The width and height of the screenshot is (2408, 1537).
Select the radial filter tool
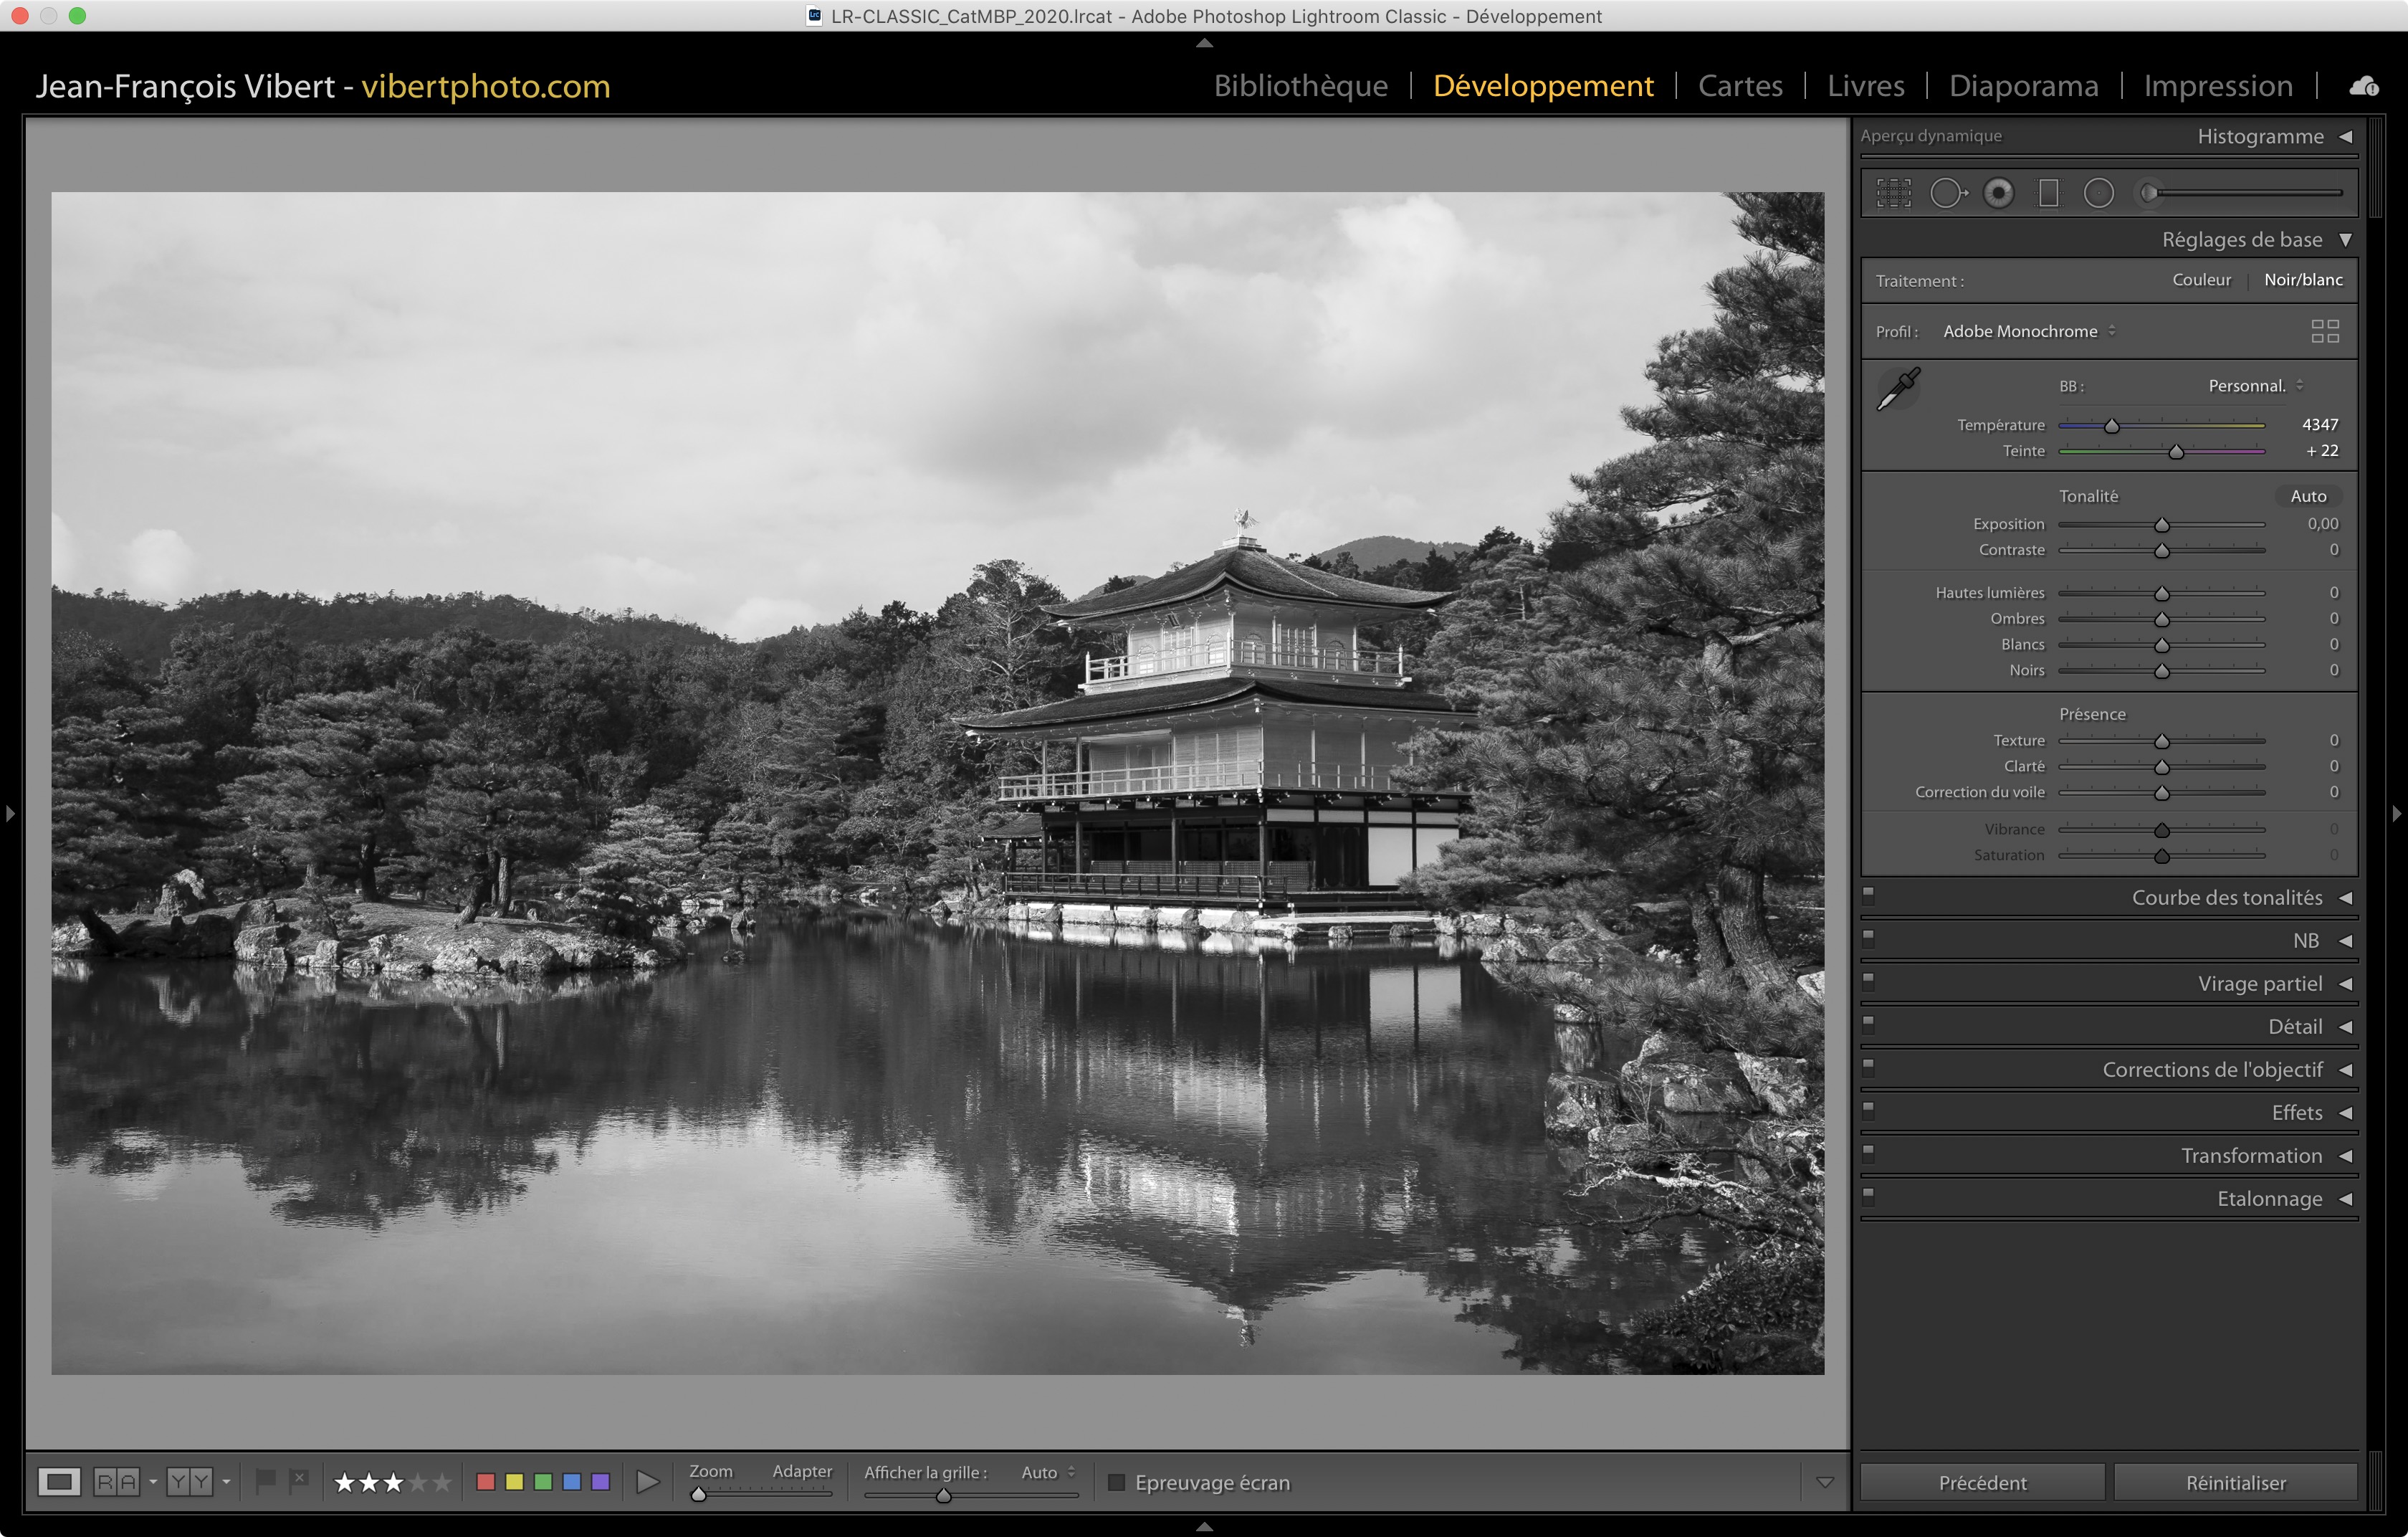(x=2098, y=193)
